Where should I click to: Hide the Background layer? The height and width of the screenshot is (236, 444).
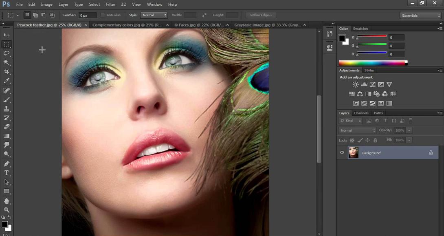click(342, 153)
